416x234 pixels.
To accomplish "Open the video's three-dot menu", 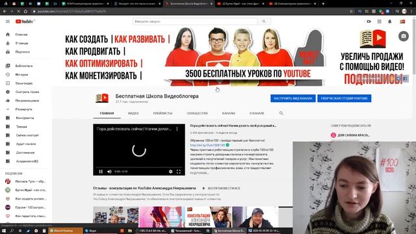I will click(177, 129).
